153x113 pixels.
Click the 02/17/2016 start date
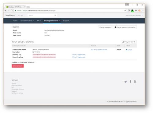(x=36, y=52)
